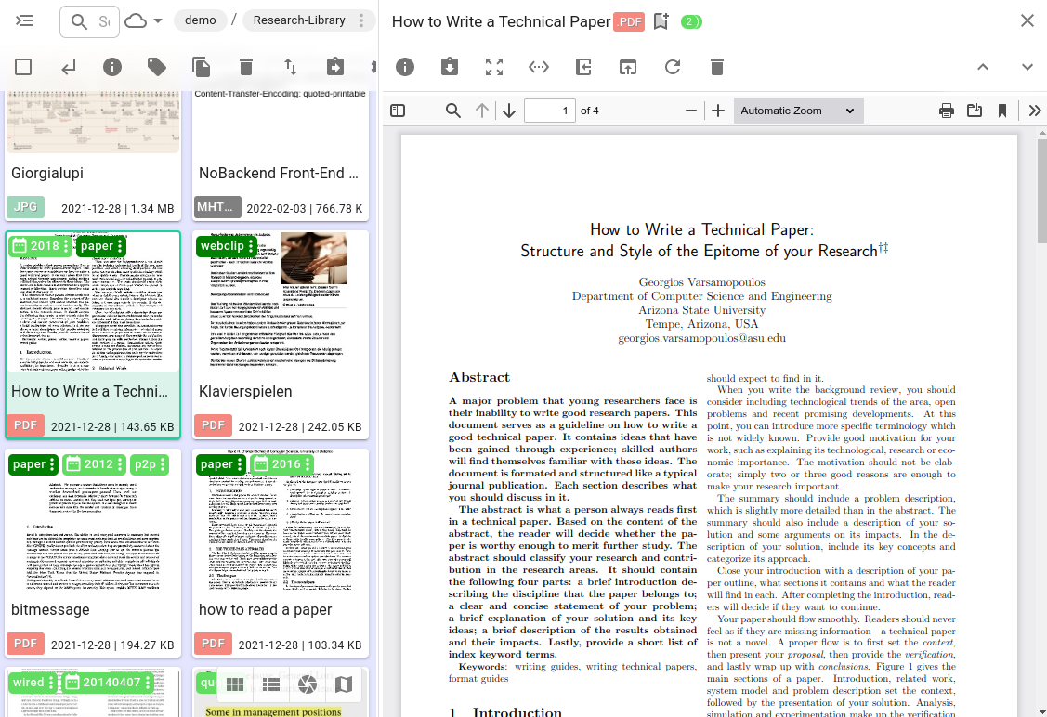Click the sort arrows icon

291,67
